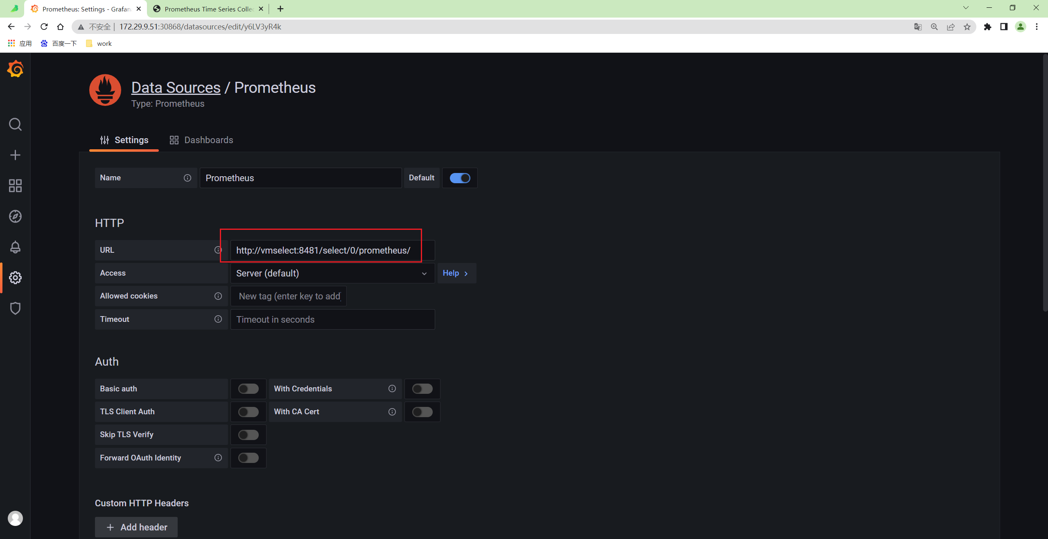
Task: Open the 百度一下 bookmark
Action: 59,44
